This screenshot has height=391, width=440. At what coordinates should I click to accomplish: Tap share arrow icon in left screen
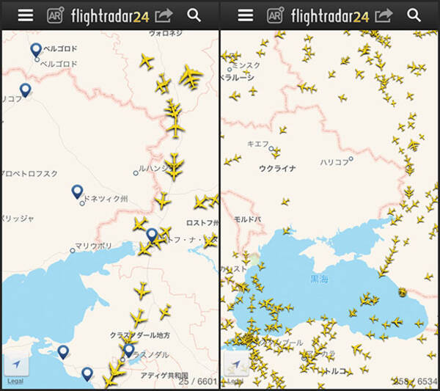tap(164, 15)
